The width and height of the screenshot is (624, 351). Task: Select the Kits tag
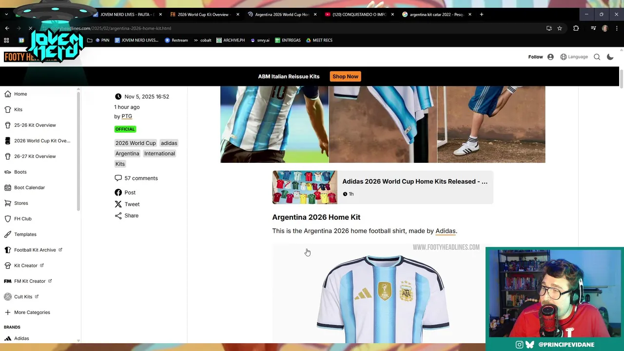(120, 164)
